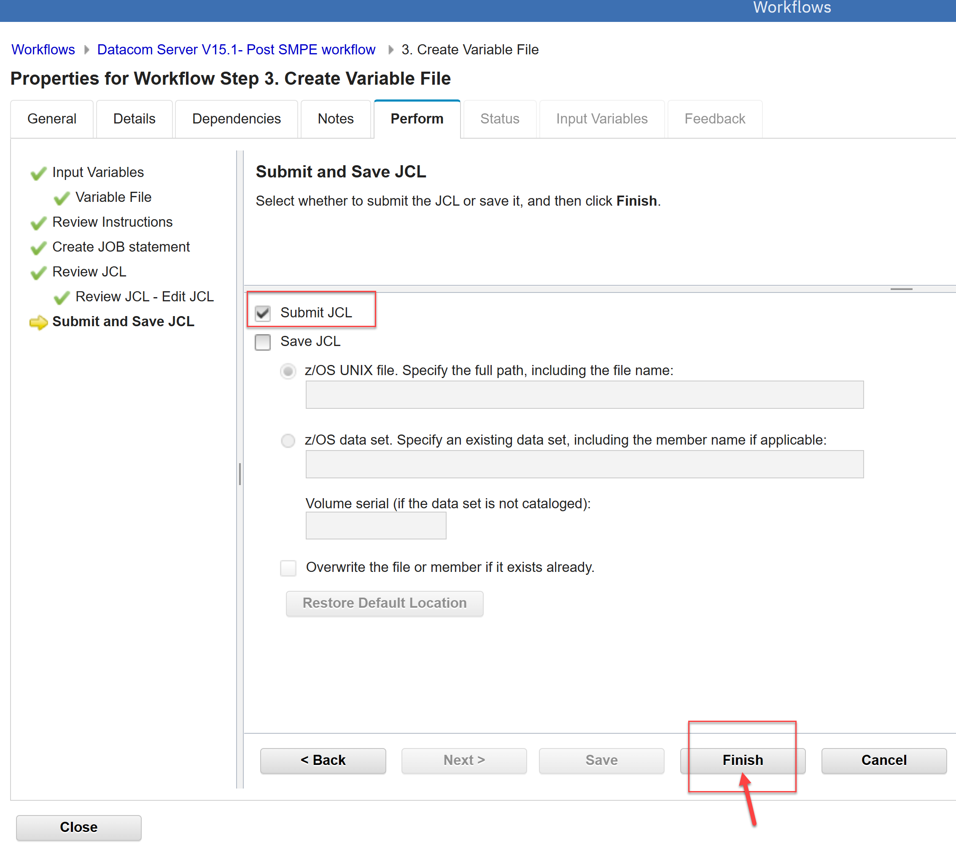
Task: Click checkmark icon beside Create JOB statement
Action: coord(38,248)
